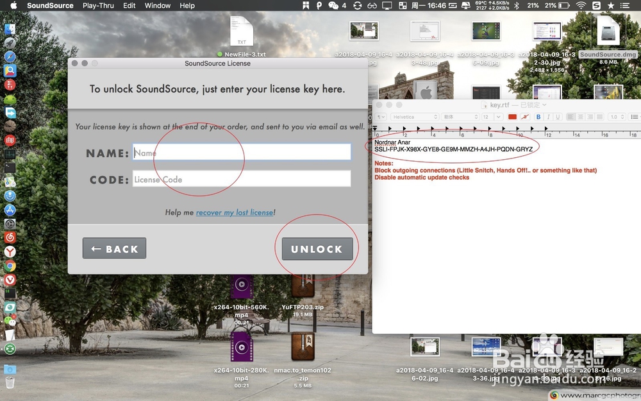The width and height of the screenshot is (641, 401).
Task: Click the Name input field
Action: pyautogui.click(x=242, y=152)
